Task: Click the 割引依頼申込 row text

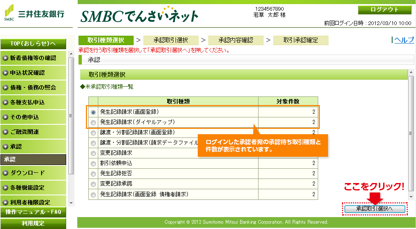Action: (116, 163)
